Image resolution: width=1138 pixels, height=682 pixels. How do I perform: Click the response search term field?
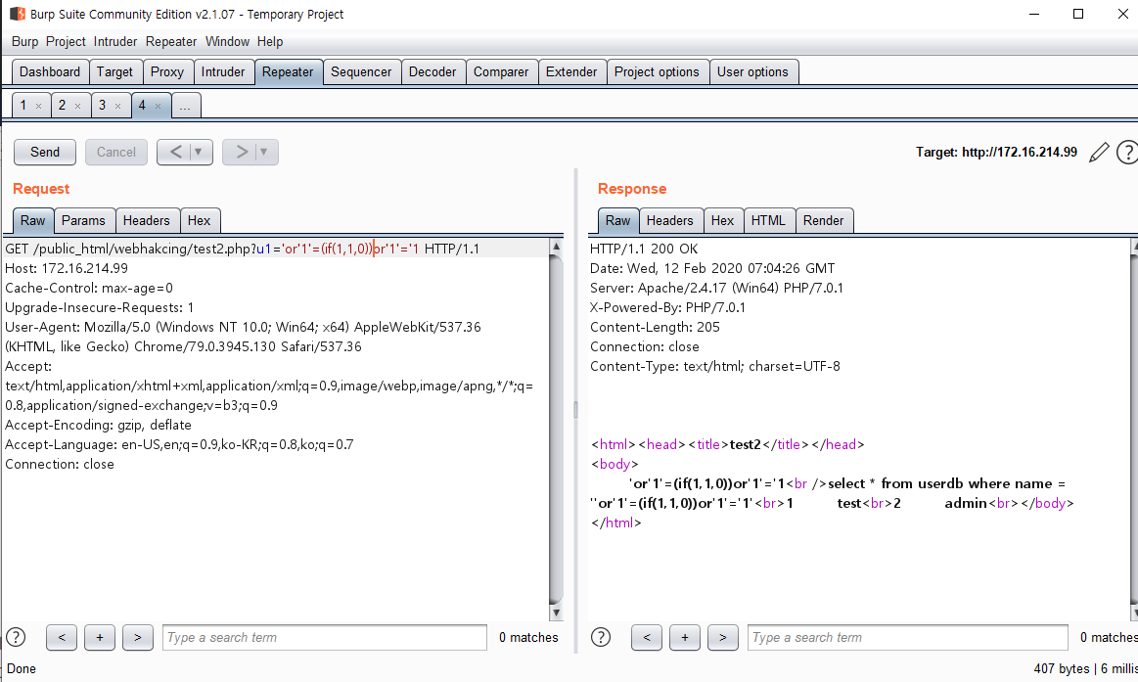pos(908,637)
